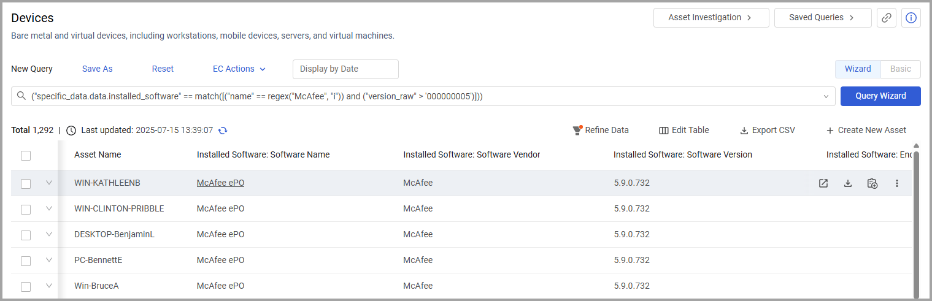
Task: Select all rows with header checkbox
Action: [26, 156]
